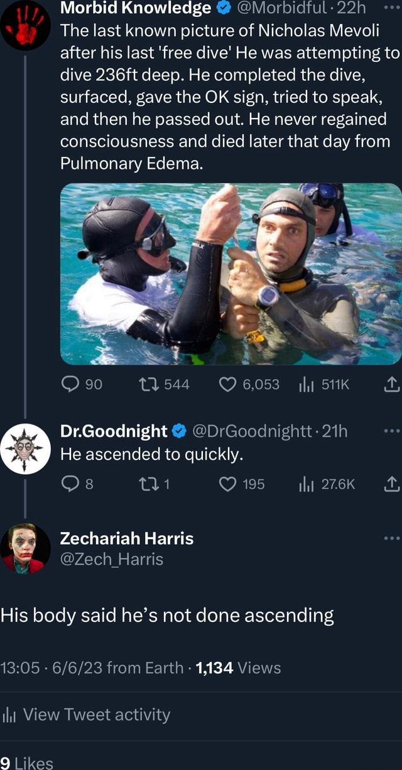402x770 pixels.
Task: Open Zechariah Harris profile avatar
Action: coord(25,548)
